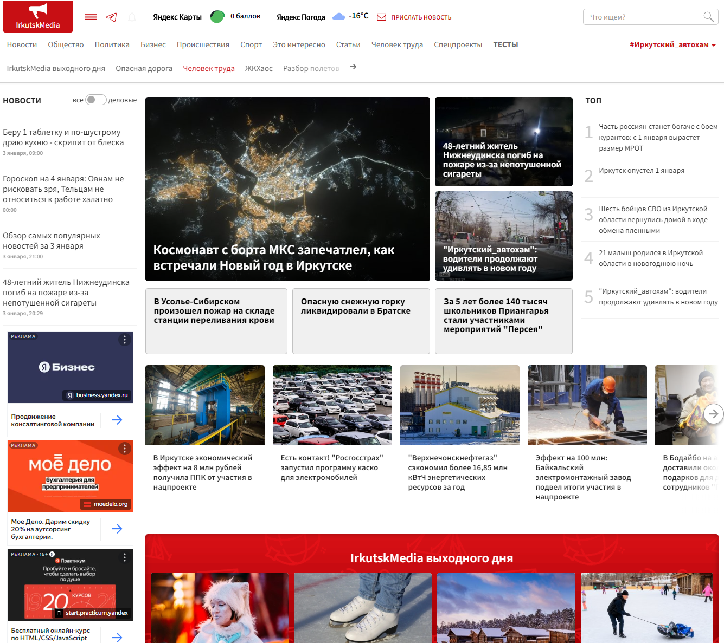724x643 pixels.
Task: Open the Спорт section
Action: click(251, 45)
